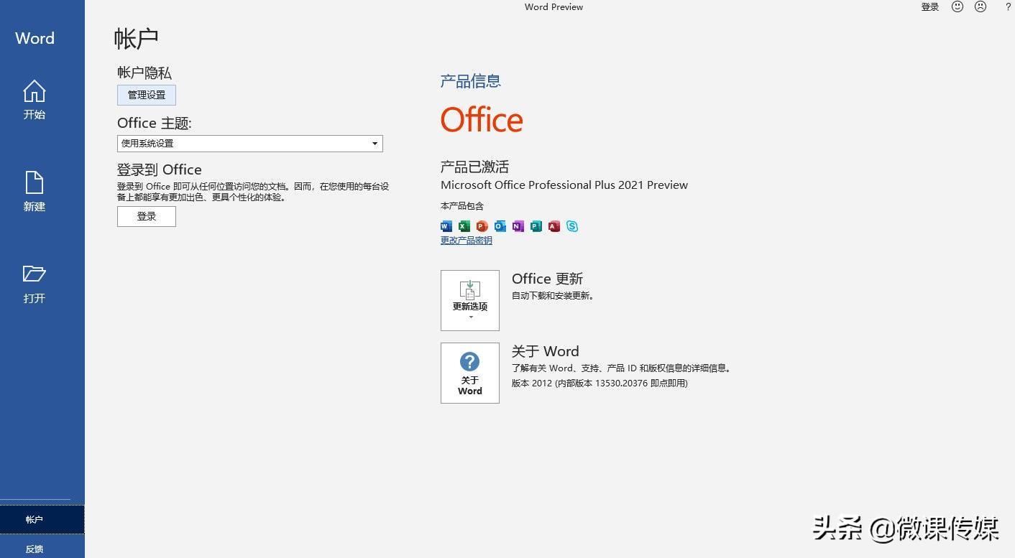Viewport: 1015px width, 558px height.
Task: Open the 反馈 feedback page
Action: 35,549
